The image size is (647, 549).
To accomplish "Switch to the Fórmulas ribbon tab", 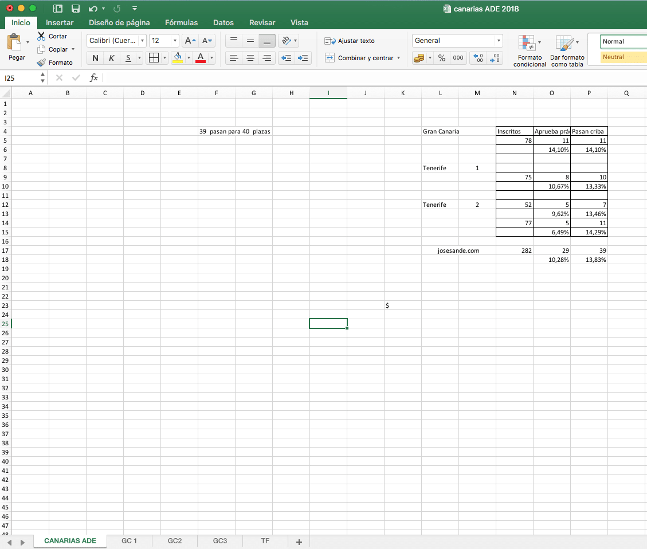I will [181, 23].
